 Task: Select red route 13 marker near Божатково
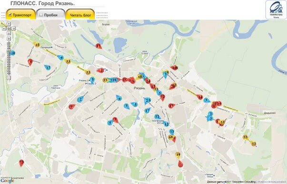pyautogui.click(x=21, y=163)
